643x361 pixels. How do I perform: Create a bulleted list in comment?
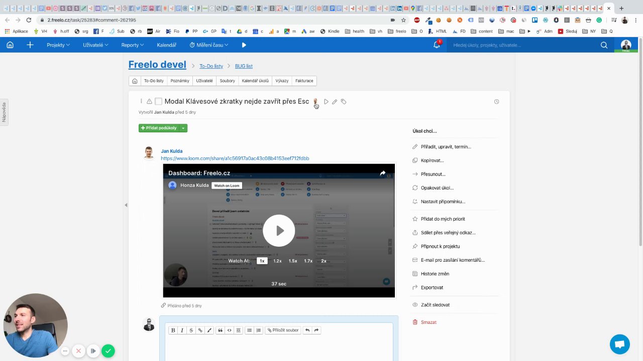click(249, 330)
